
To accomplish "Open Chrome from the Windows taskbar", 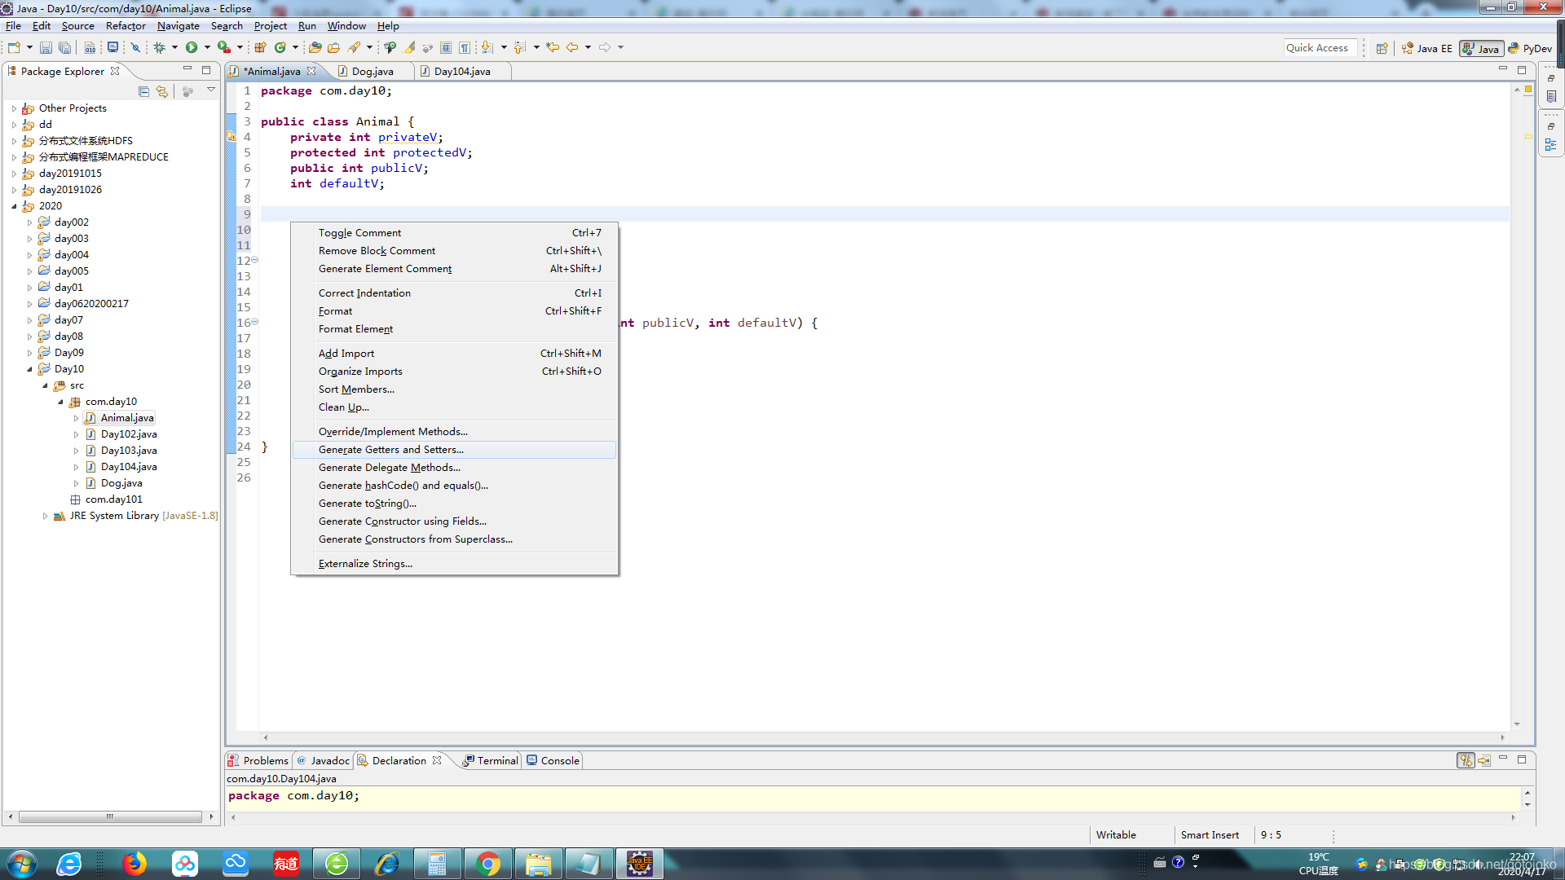I will [x=487, y=864].
